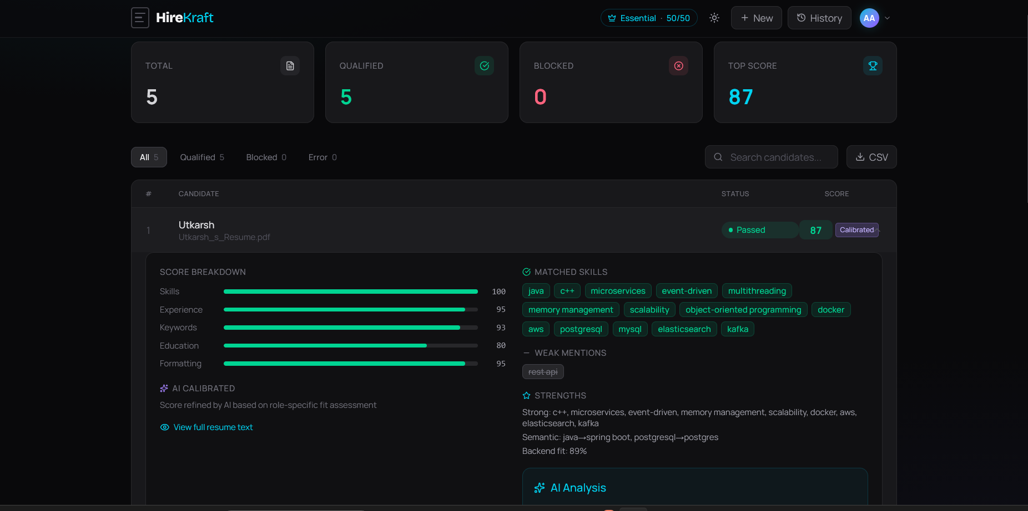Click the eye icon beside resume text link

click(165, 427)
